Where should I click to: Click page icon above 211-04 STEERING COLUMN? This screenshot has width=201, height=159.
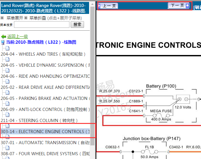coord(7,115)
